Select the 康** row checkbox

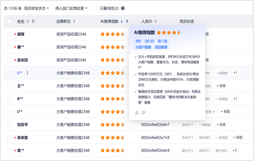point(9,47)
